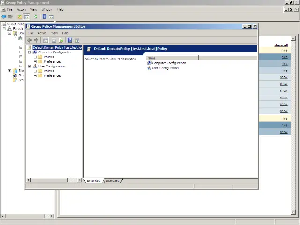Toggle Show/Hide Console Tree in Editor toolbar
This screenshot has height=225, width=300.
click(x=45, y=40)
